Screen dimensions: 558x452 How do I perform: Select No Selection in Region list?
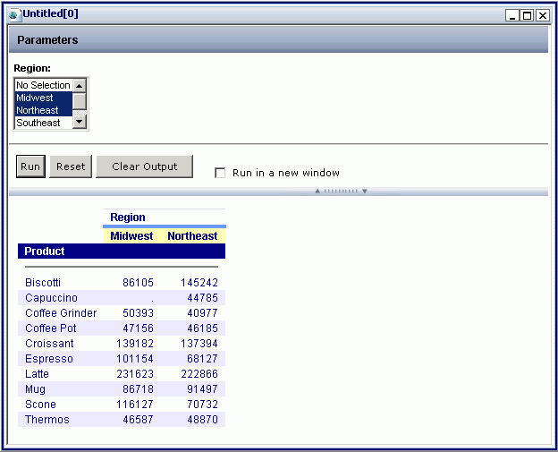(x=44, y=85)
